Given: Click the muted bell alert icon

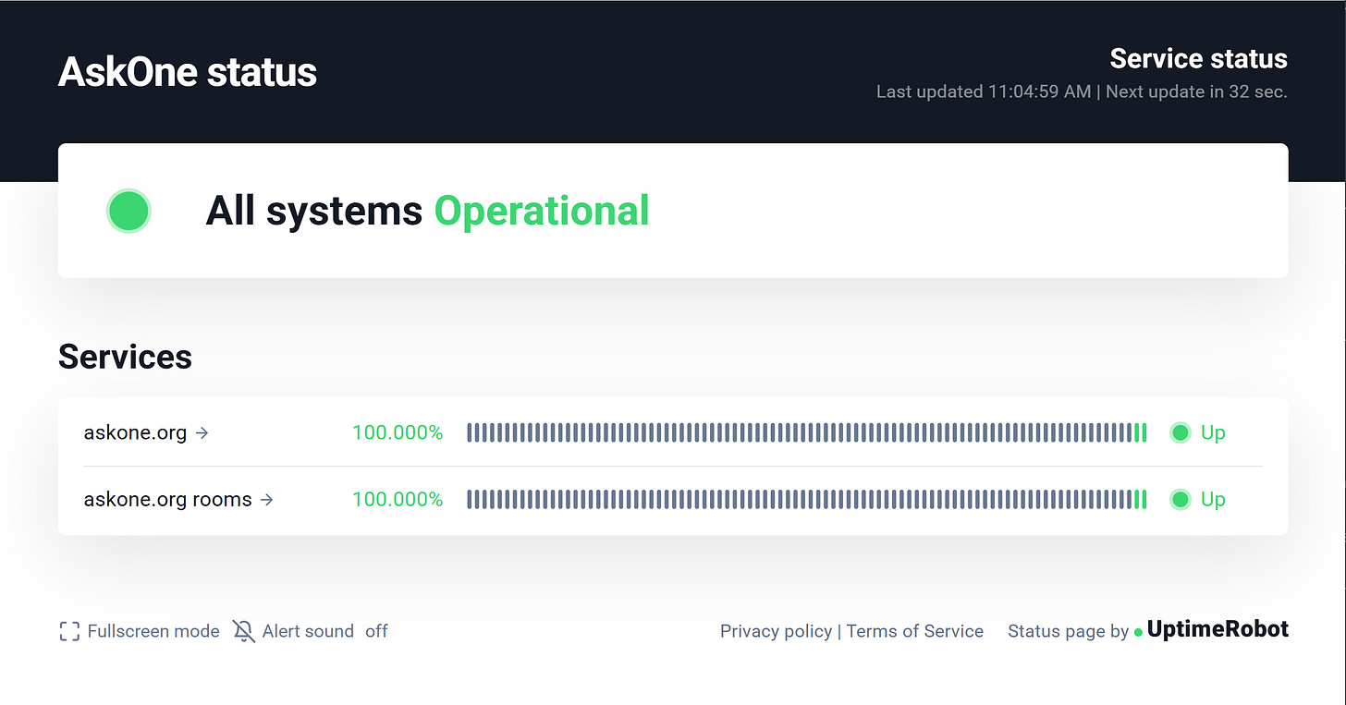Looking at the screenshot, I should click(x=243, y=631).
